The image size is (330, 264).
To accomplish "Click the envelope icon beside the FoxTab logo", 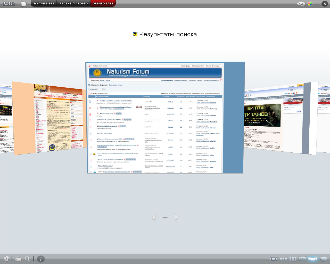I will (24, 4).
